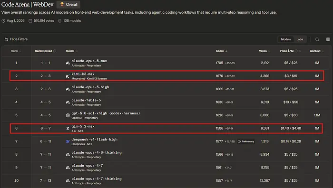The height and width of the screenshot is (188, 333).
Task: Click the votes value 8,934
Action: 264,154
